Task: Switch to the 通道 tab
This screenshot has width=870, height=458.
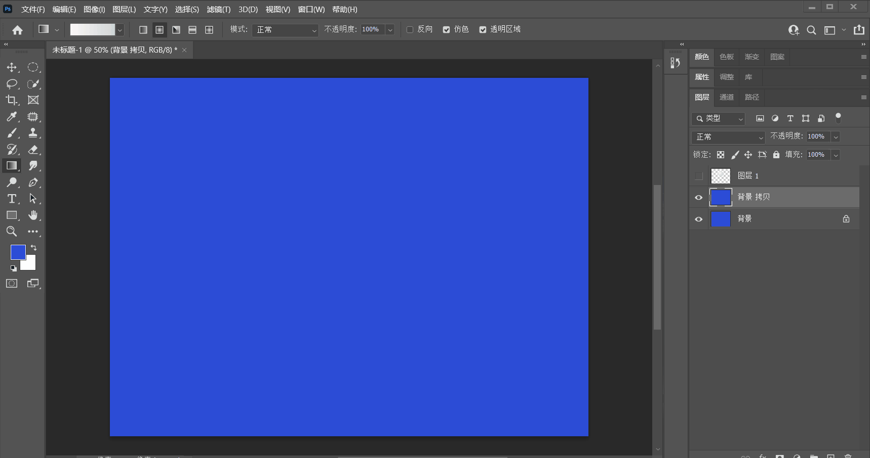Action: click(727, 97)
